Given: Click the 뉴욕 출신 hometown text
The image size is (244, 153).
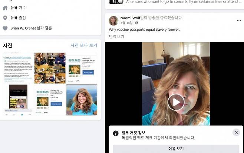Looking at the screenshot, I should point(18,18).
